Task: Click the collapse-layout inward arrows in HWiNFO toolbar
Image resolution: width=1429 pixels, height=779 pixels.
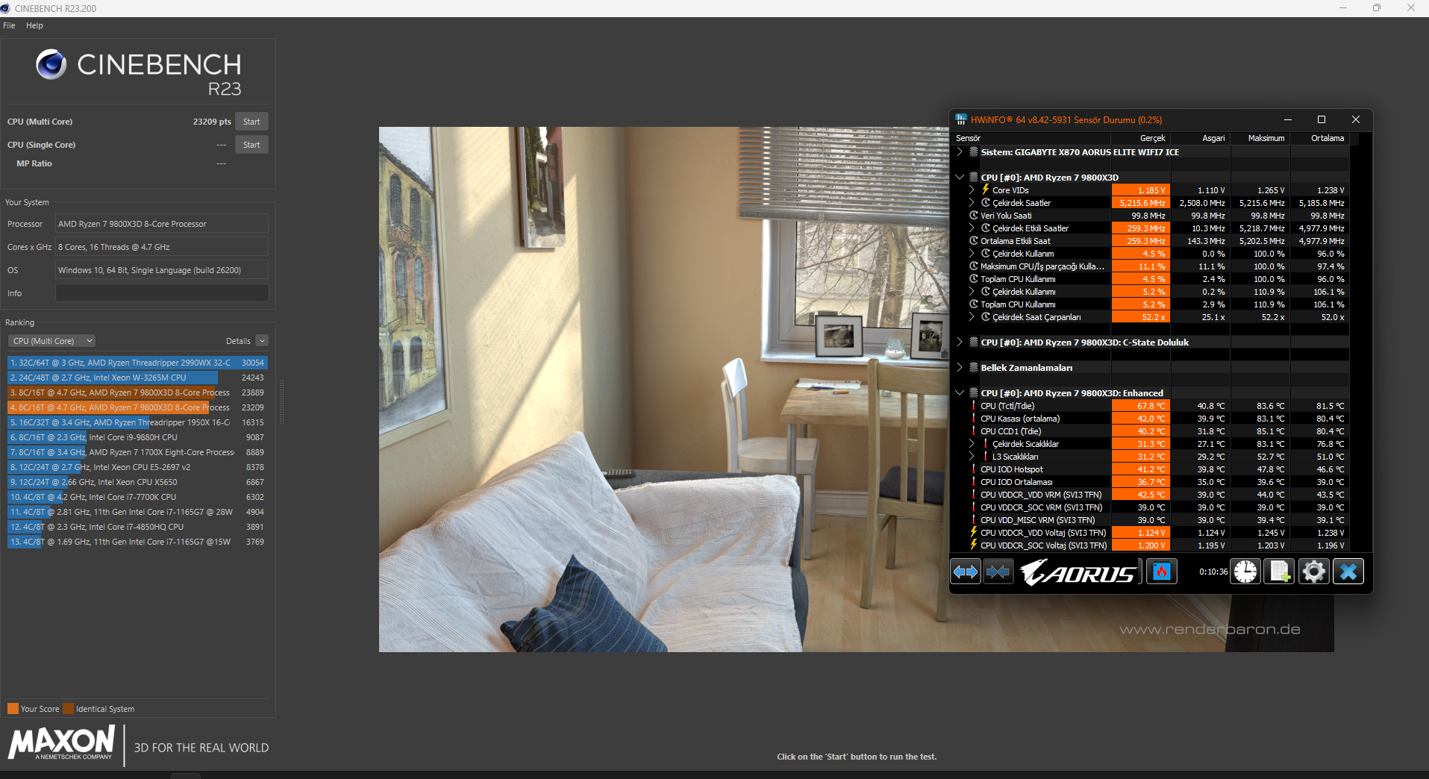Action: point(998,572)
